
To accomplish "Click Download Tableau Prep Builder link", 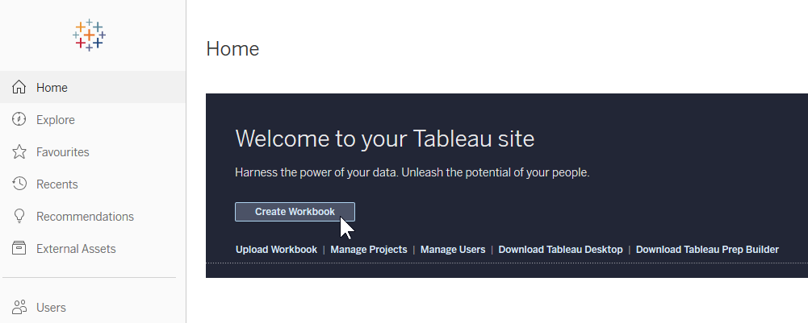I will [707, 250].
